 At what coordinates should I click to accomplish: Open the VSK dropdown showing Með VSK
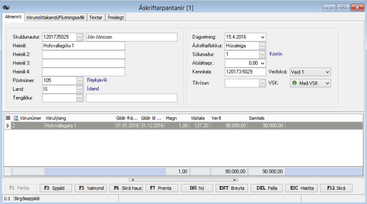coord(327,83)
